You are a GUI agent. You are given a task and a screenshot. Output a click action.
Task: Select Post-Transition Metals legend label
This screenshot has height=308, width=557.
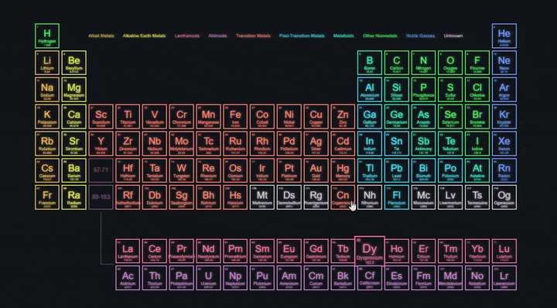(x=302, y=36)
